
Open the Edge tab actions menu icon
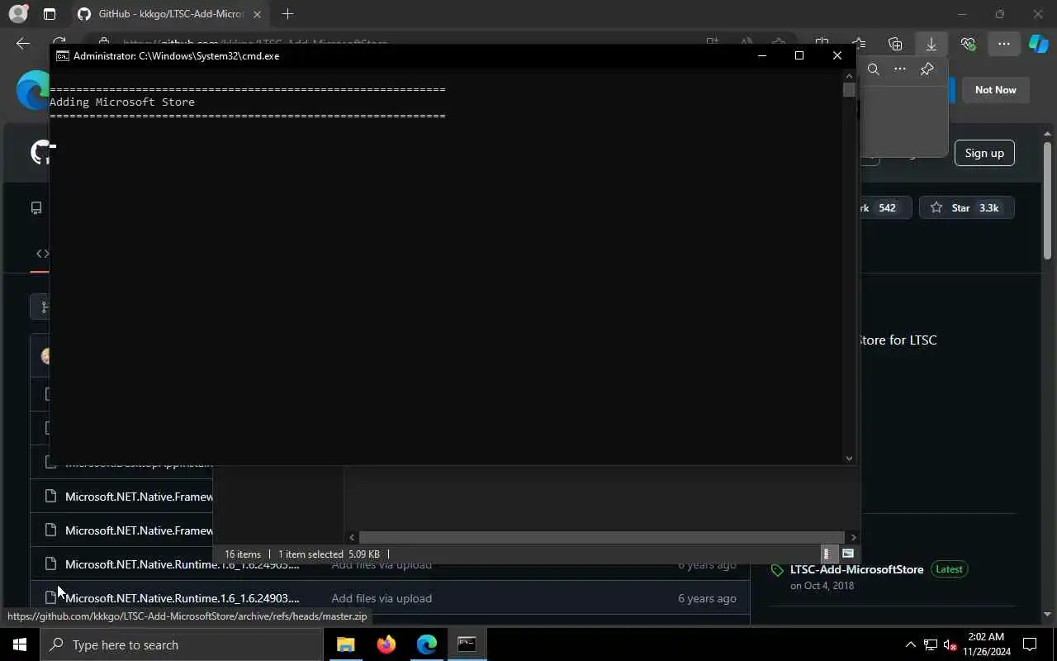coord(50,14)
